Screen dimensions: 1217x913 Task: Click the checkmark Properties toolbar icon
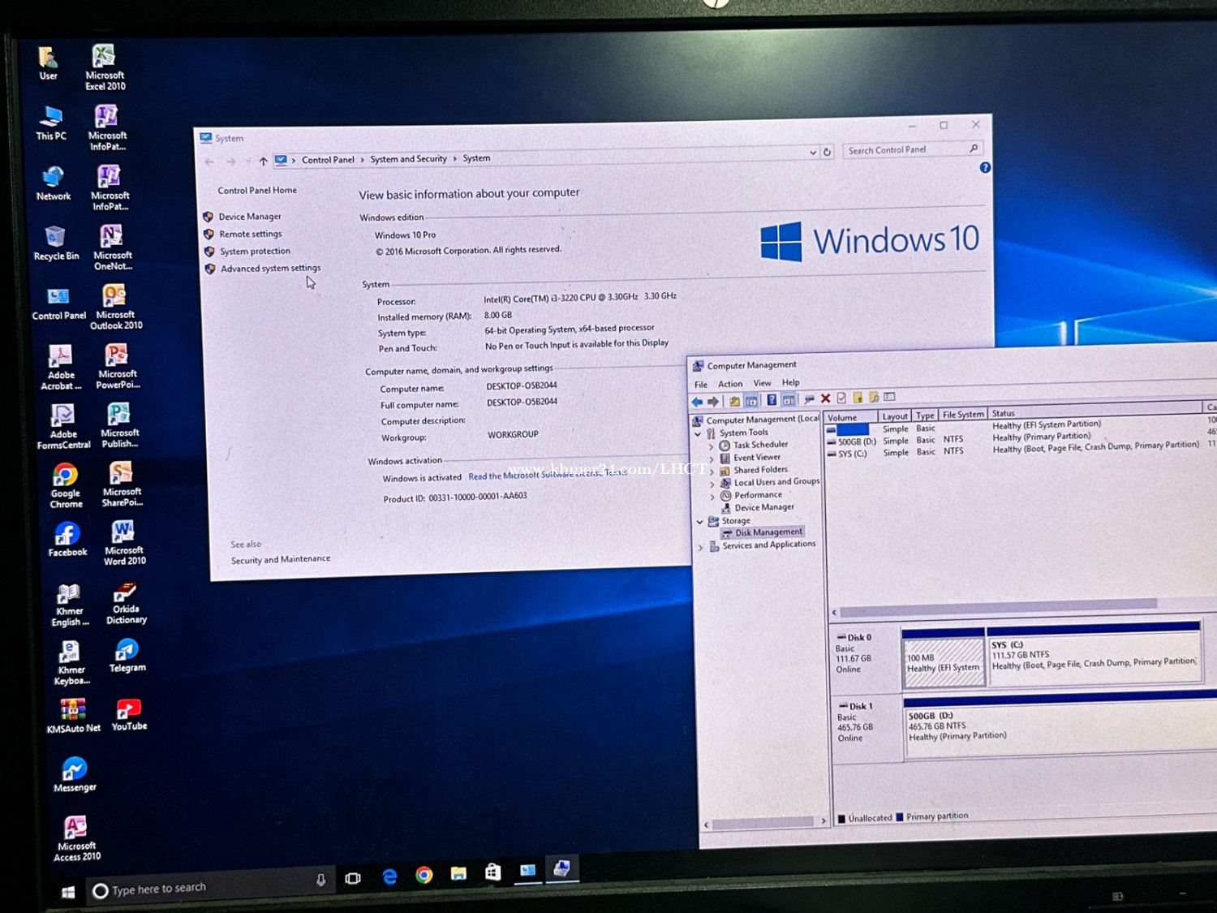pos(841,398)
